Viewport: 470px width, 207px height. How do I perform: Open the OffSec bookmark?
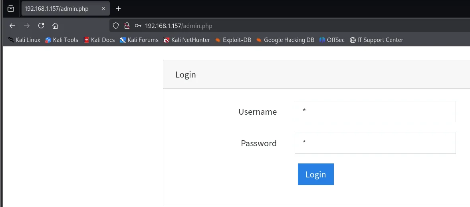click(x=332, y=40)
